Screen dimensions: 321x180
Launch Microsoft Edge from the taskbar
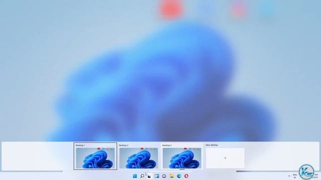(179, 176)
